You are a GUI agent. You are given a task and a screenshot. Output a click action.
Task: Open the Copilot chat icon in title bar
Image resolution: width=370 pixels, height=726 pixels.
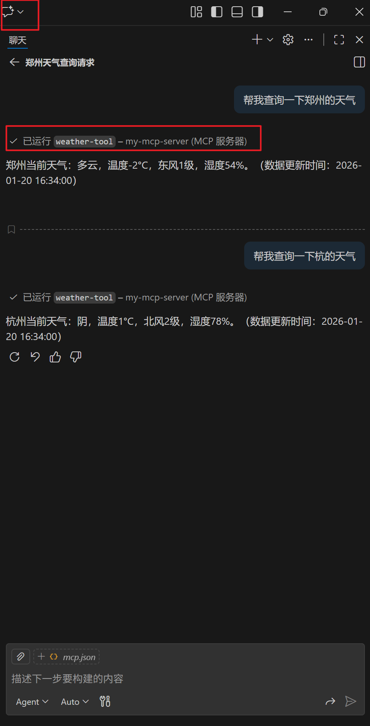(8, 12)
